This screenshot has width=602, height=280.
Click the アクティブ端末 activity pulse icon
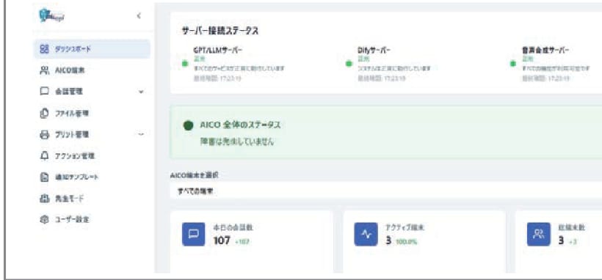click(366, 234)
